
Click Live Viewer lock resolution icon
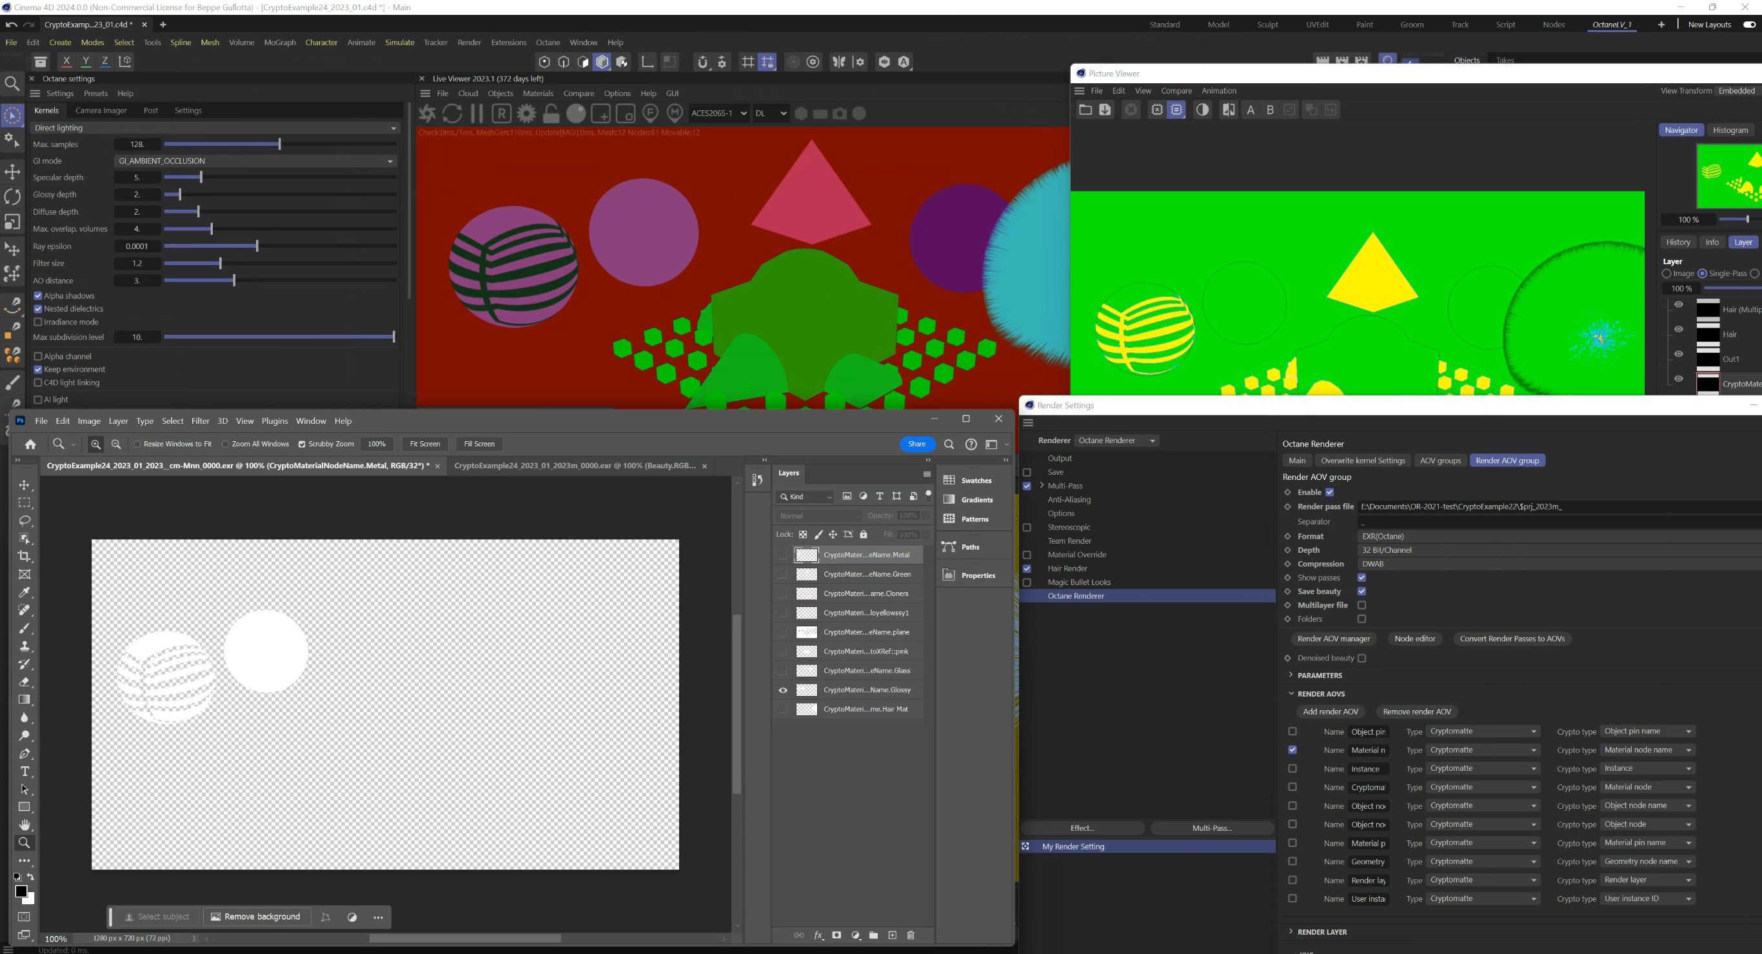551,114
